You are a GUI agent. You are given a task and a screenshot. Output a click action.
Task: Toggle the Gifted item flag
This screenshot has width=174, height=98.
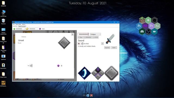pos(95,37)
